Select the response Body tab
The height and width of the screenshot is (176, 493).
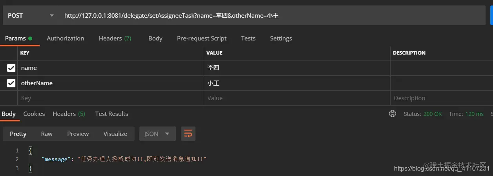pyautogui.click(x=9, y=114)
